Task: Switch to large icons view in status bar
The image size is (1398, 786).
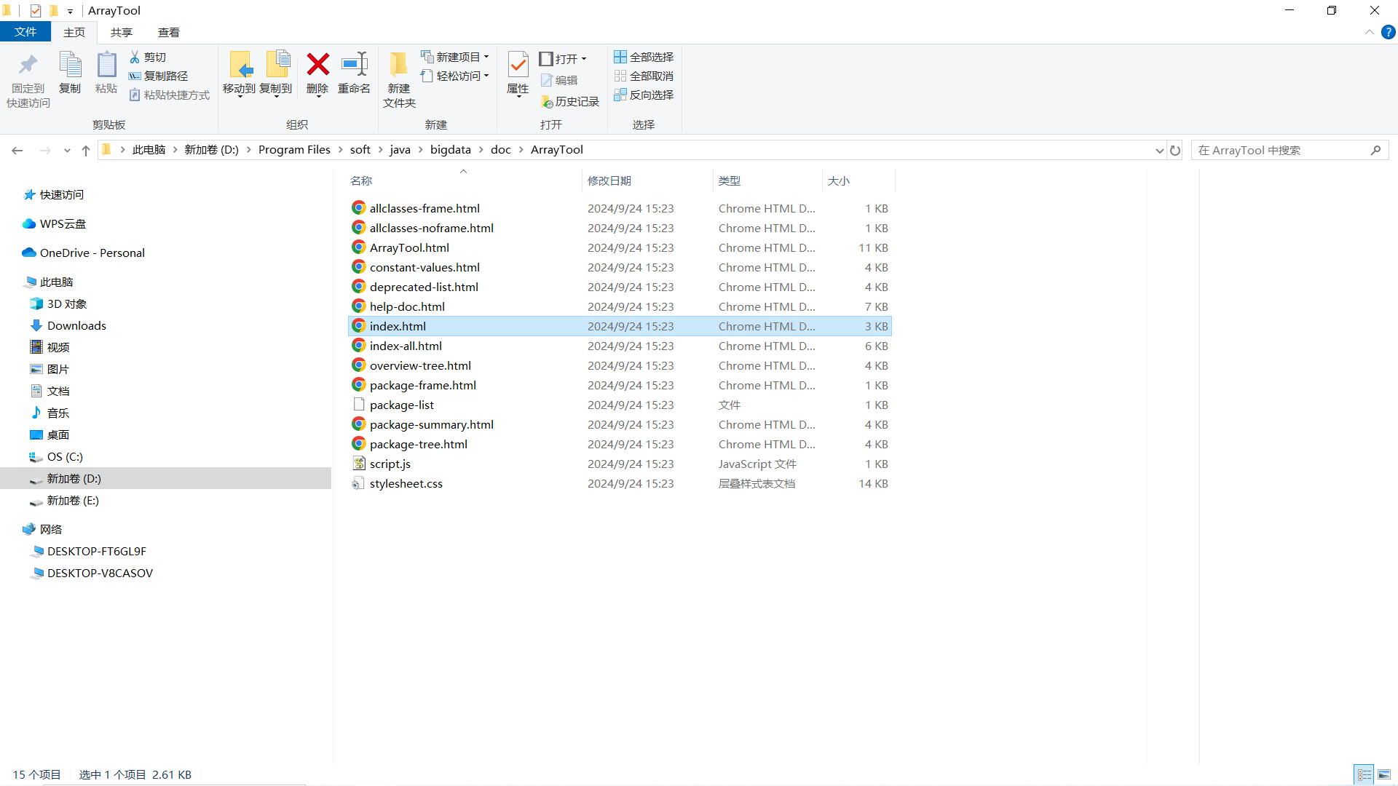Action: (1384, 774)
